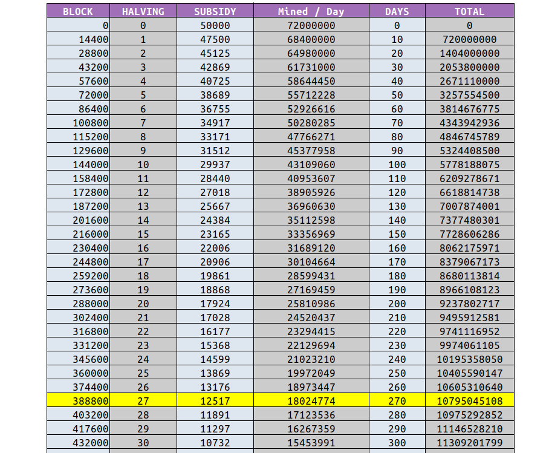
Task: Select the TOTAL value 720000000
Action: tap(470, 39)
